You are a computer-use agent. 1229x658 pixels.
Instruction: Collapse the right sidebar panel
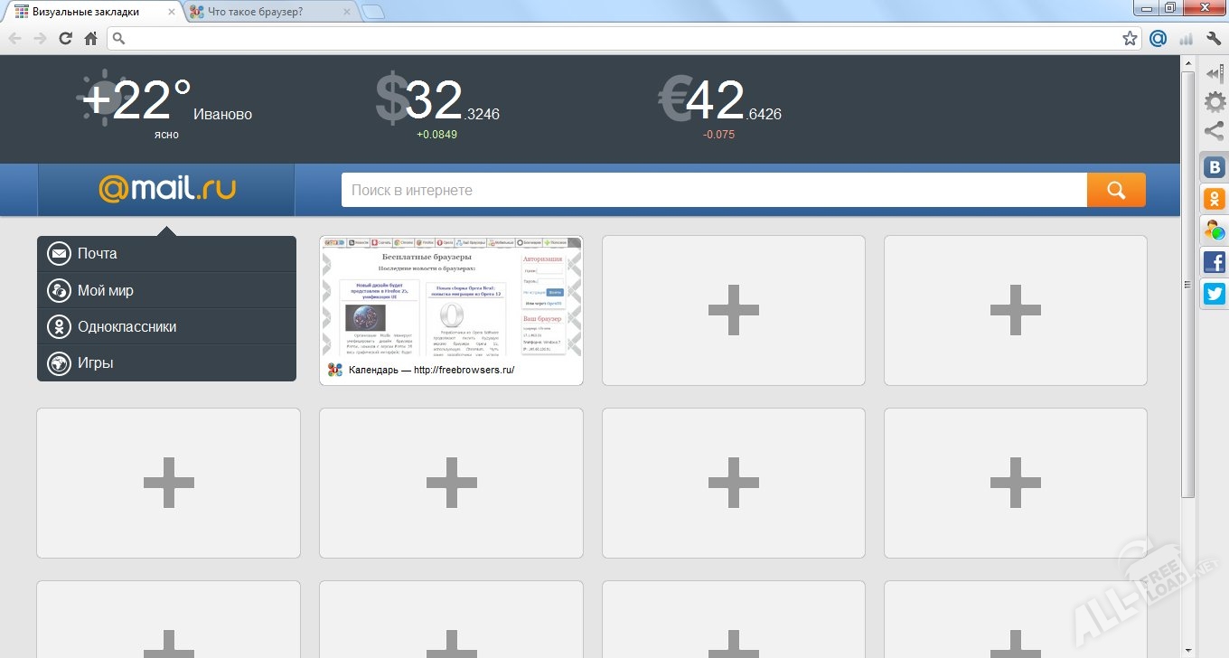coord(1215,75)
